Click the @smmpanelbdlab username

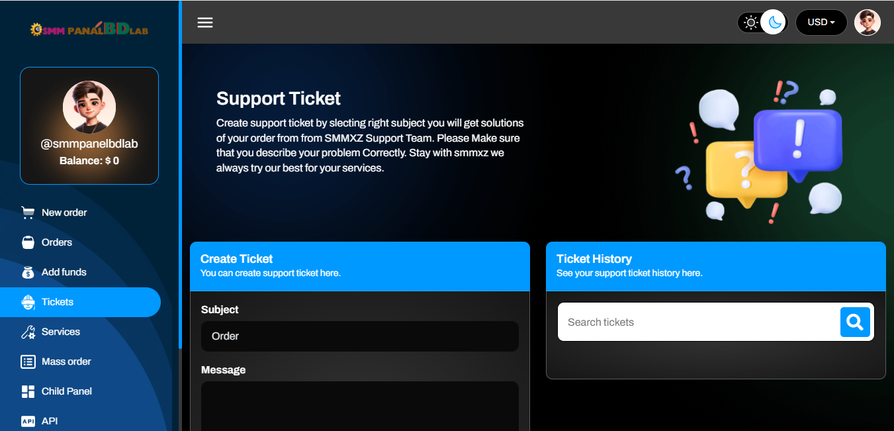tap(89, 144)
